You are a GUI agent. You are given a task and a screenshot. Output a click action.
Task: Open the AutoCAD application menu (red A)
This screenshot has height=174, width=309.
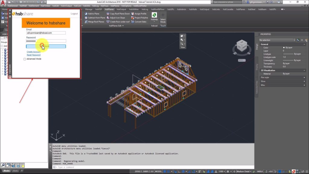click(x=3, y=3)
